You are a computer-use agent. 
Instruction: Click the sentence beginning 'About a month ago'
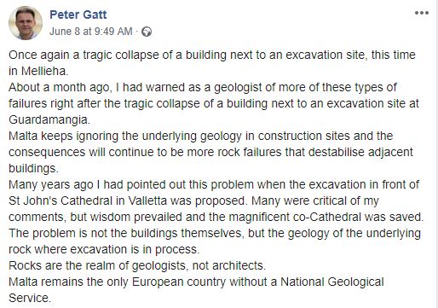(203, 87)
